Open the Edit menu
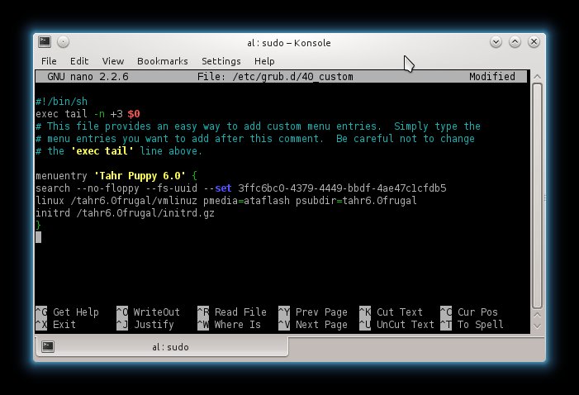The image size is (579, 395). (79, 61)
